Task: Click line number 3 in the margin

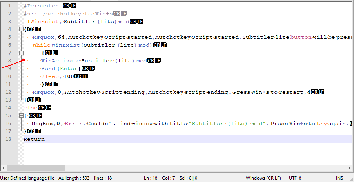Action: 9,22
